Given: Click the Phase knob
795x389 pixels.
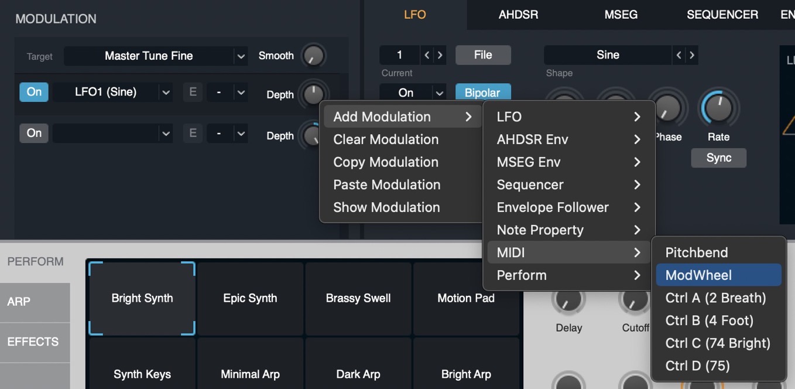Looking at the screenshot, I should pos(667,108).
